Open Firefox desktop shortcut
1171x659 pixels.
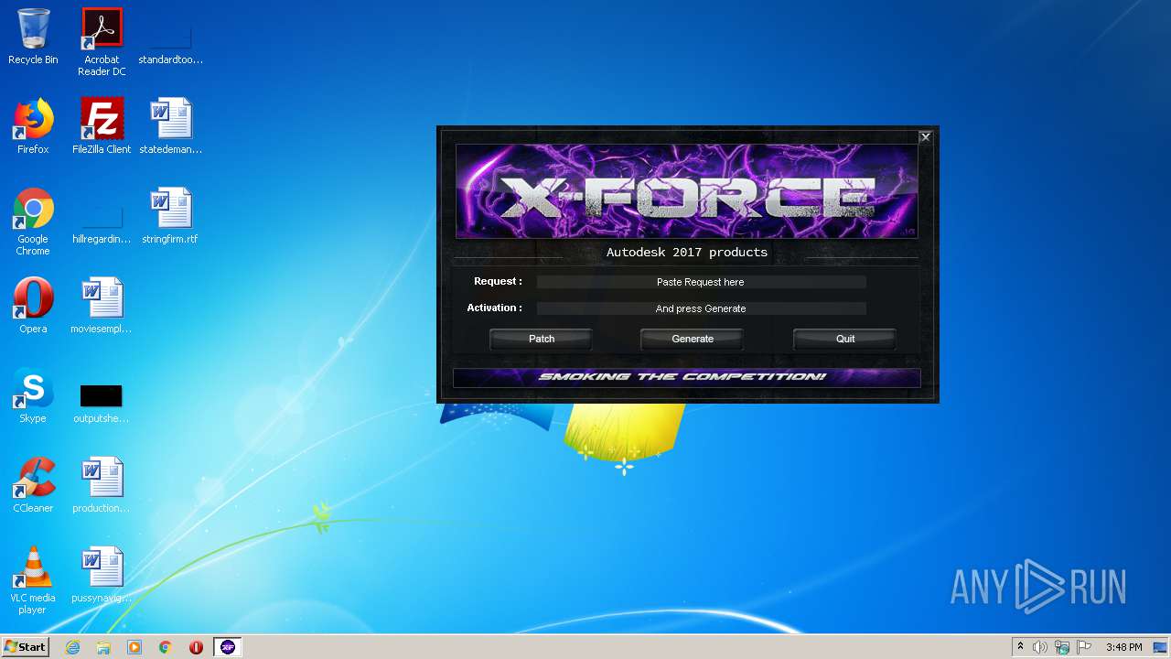pyautogui.click(x=33, y=127)
